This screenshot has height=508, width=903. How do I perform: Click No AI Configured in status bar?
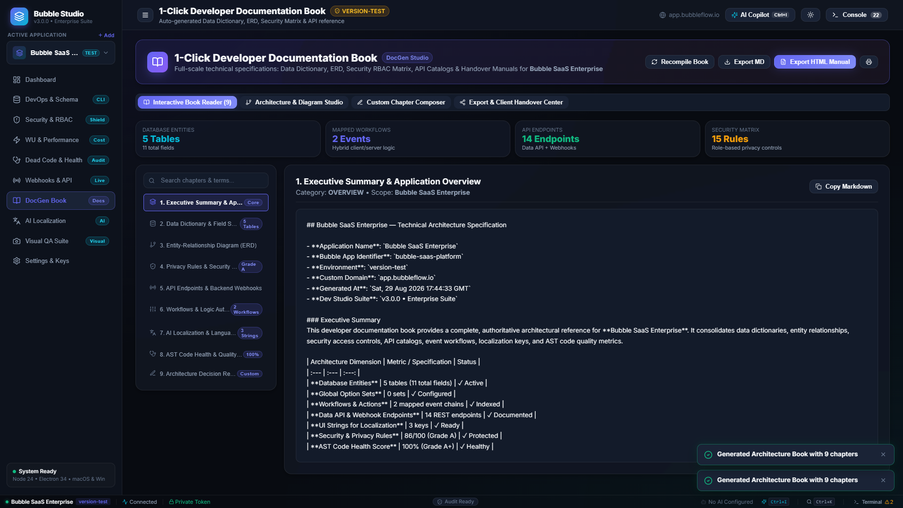click(727, 502)
